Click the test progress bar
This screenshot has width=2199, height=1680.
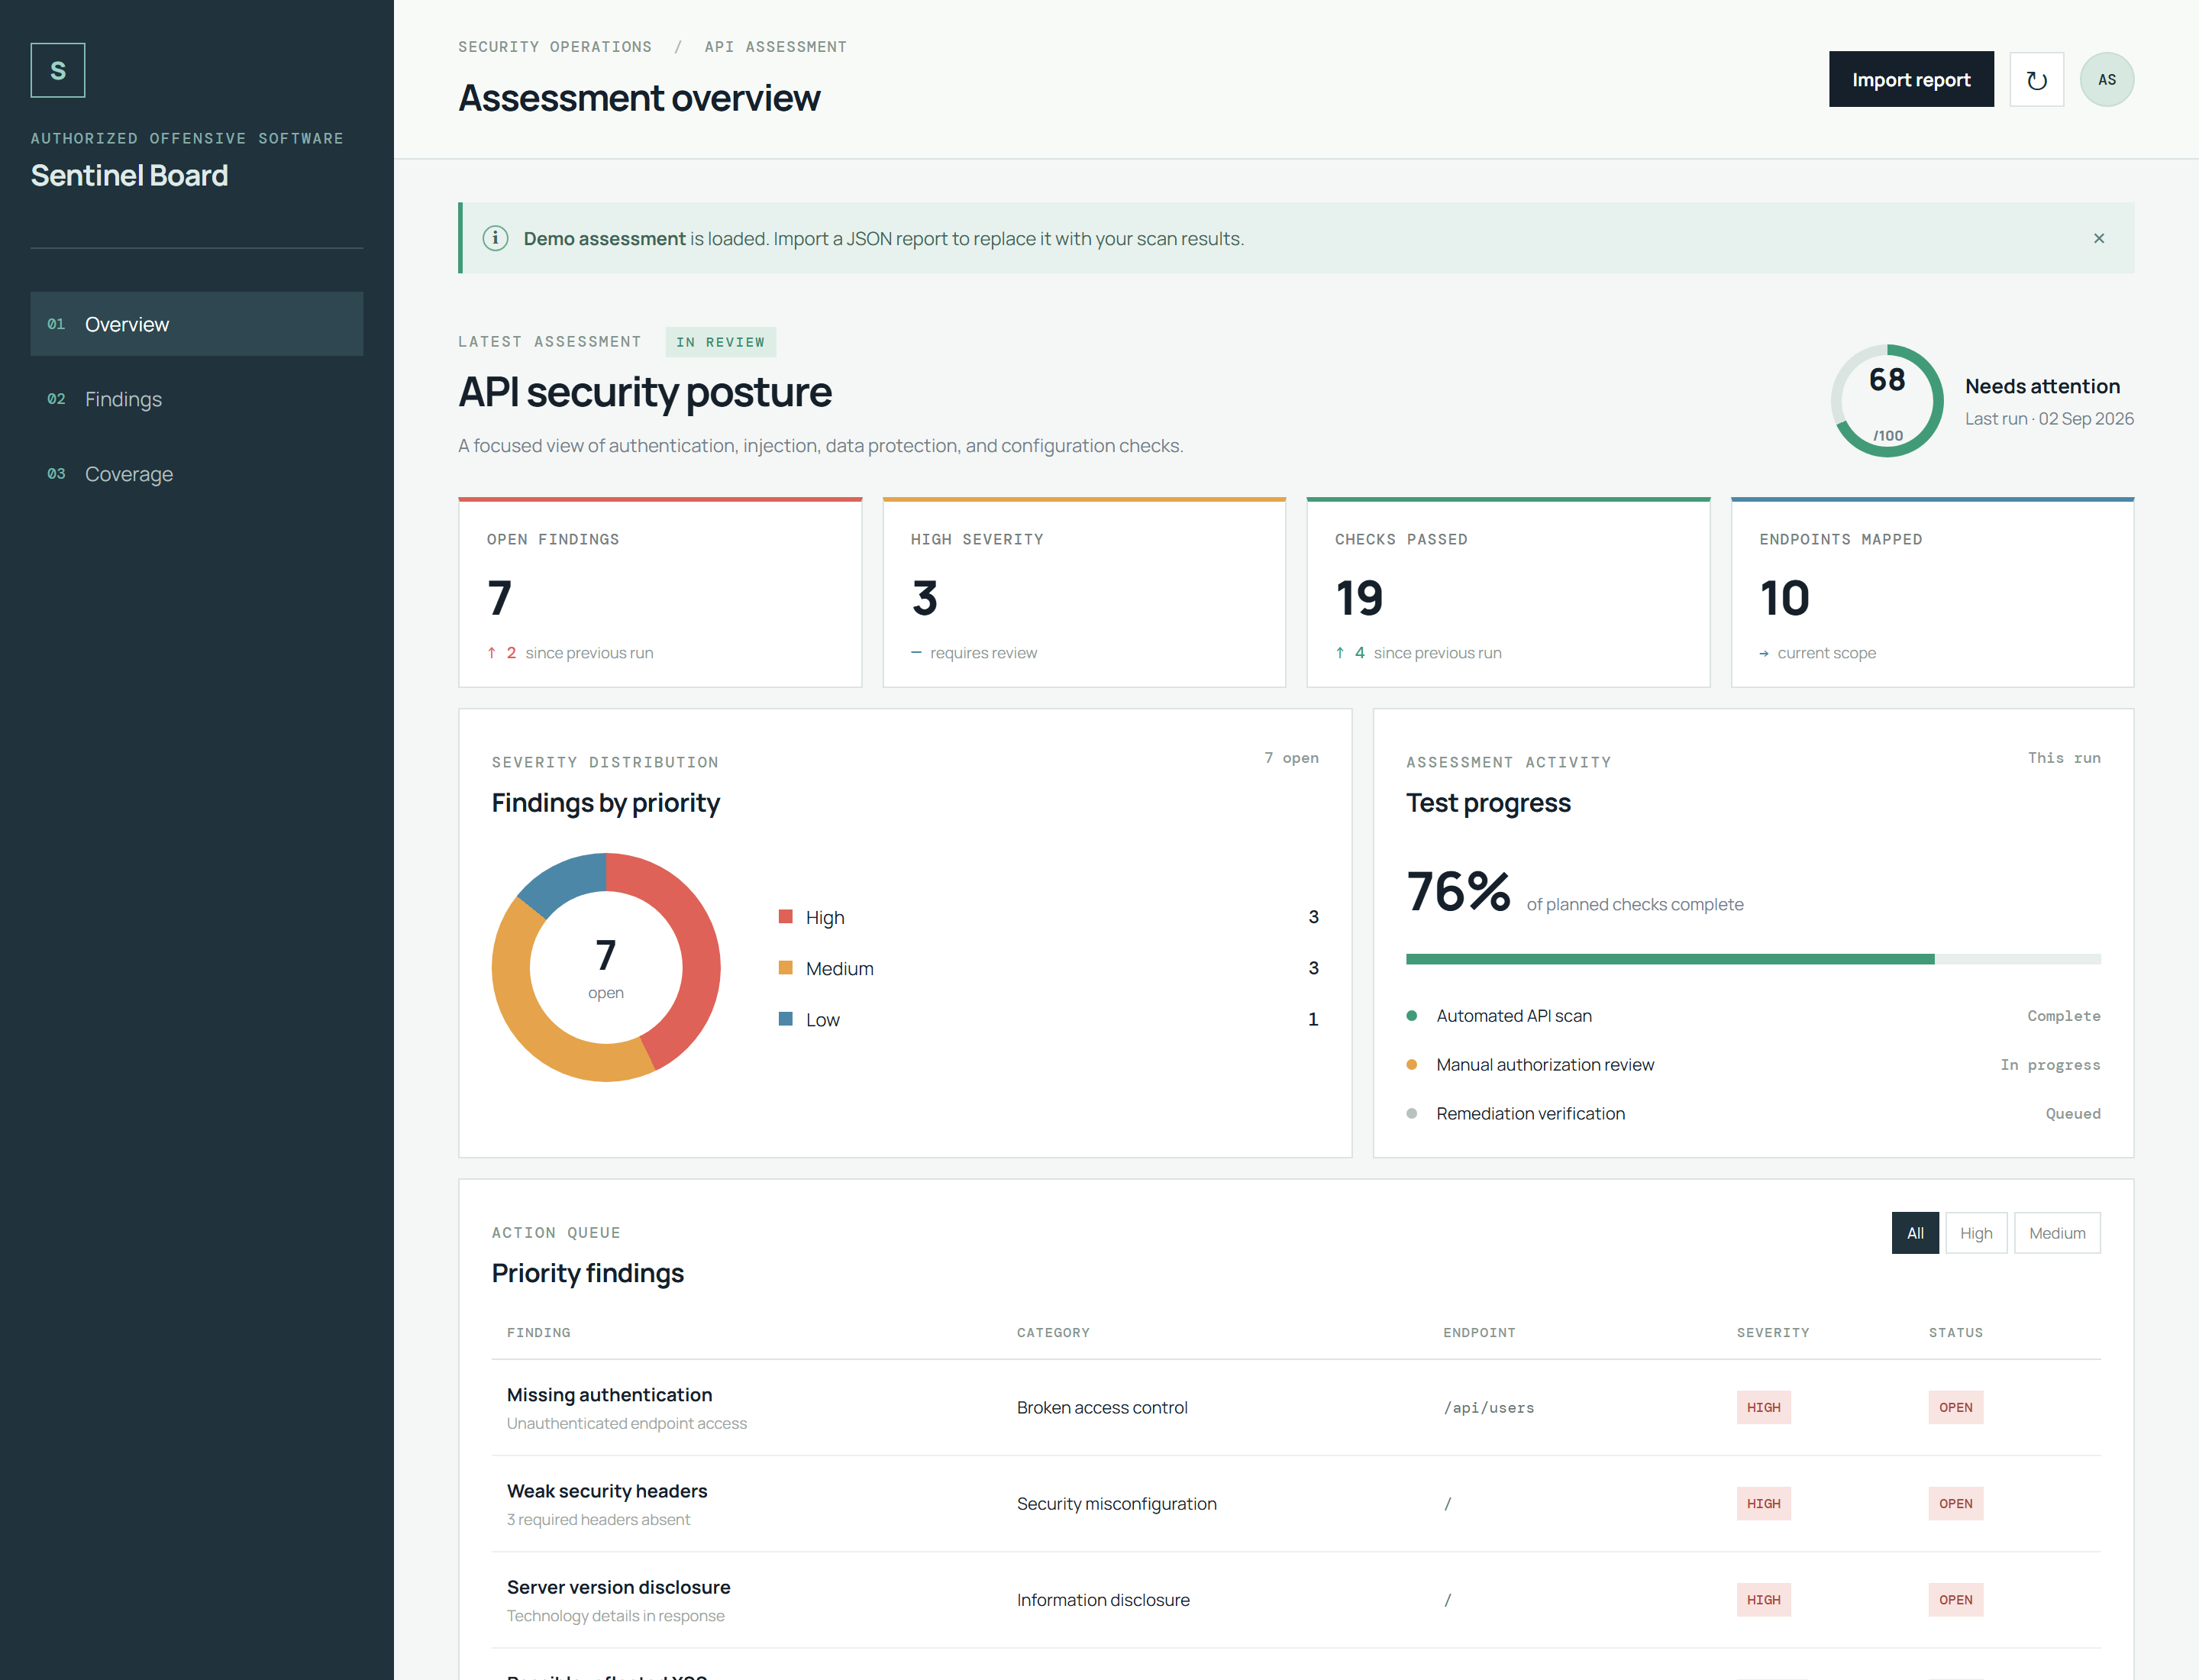pyautogui.click(x=1752, y=959)
